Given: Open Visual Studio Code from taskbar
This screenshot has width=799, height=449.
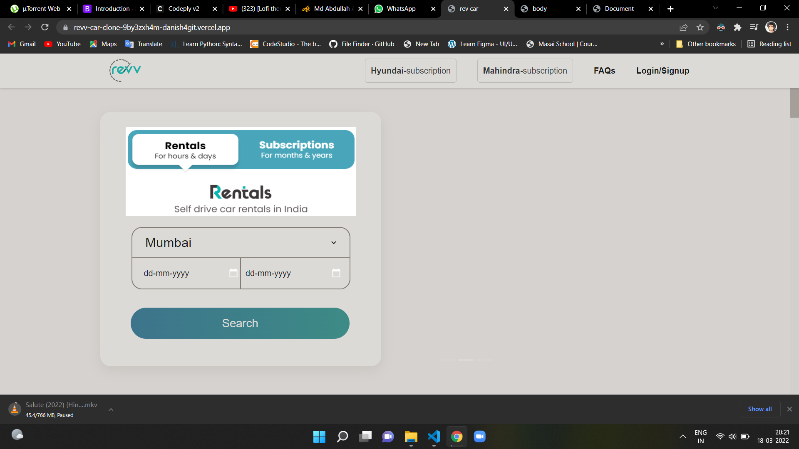Looking at the screenshot, I should 434,437.
